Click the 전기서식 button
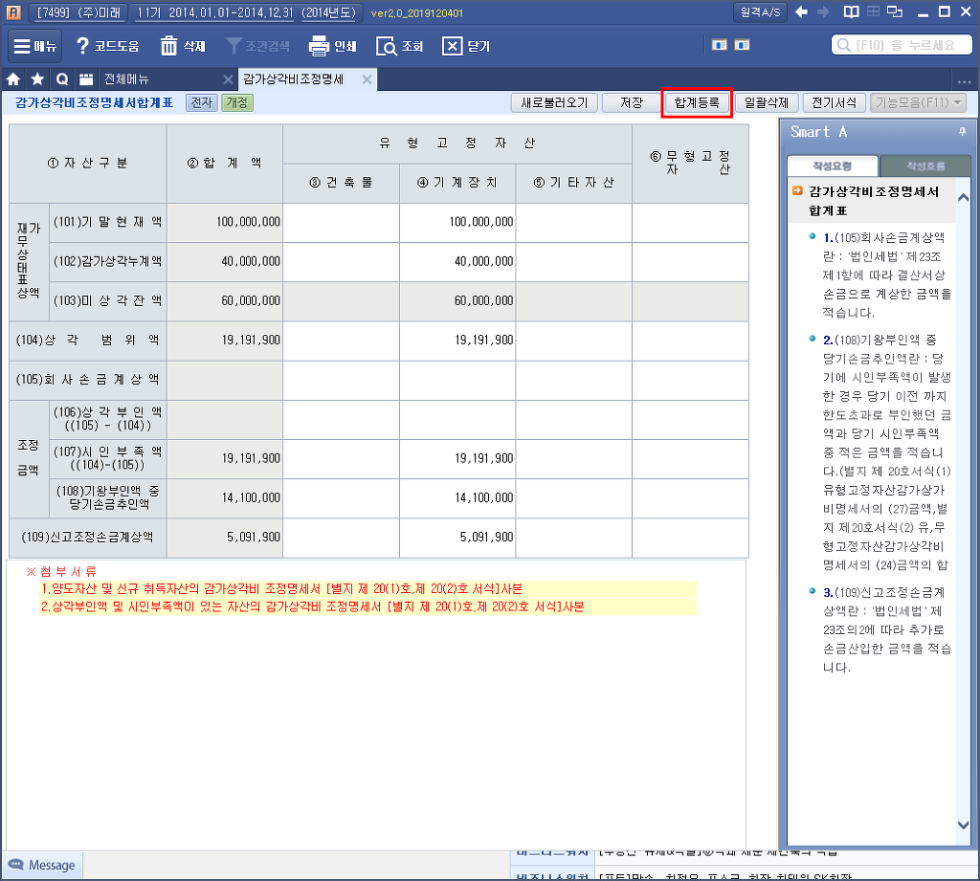The width and height of the screenshot is (980, 881). coord(834,102)
